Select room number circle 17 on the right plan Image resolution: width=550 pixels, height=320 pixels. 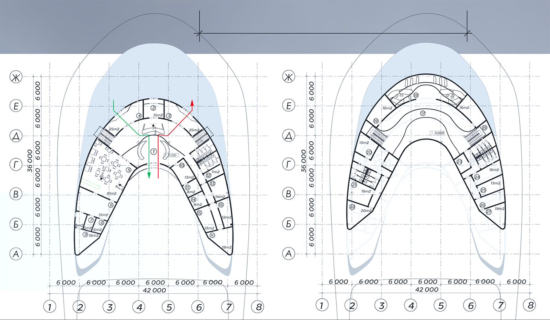[423, 113]
